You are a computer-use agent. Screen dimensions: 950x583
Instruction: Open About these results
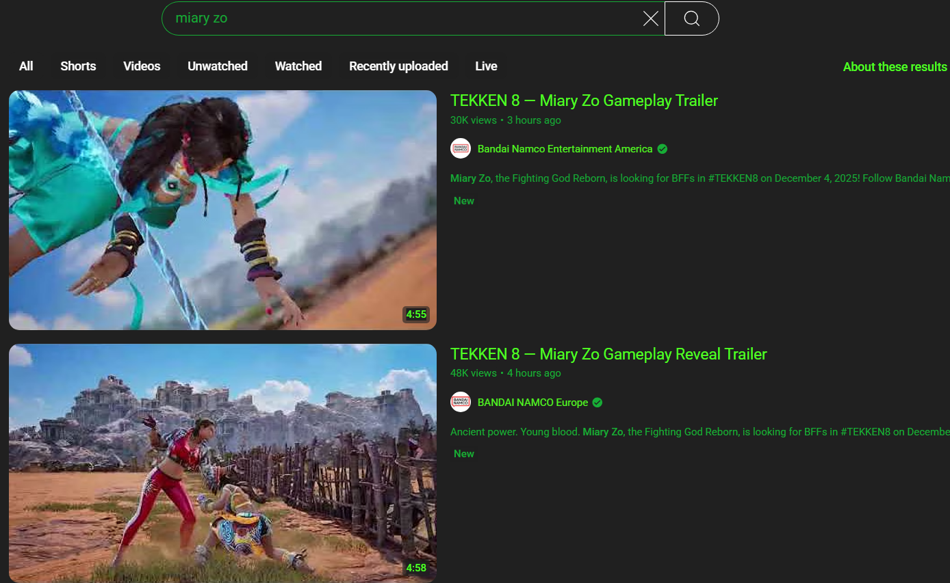coord(895,66)
